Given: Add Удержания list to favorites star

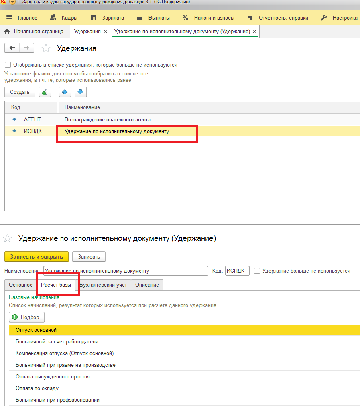Looking at the screenshot, I should pos(46,48).
